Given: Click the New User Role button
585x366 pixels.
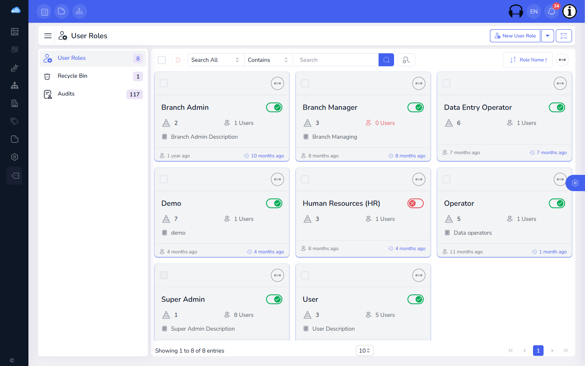Looking at the screenshot, I should (515, 36).
